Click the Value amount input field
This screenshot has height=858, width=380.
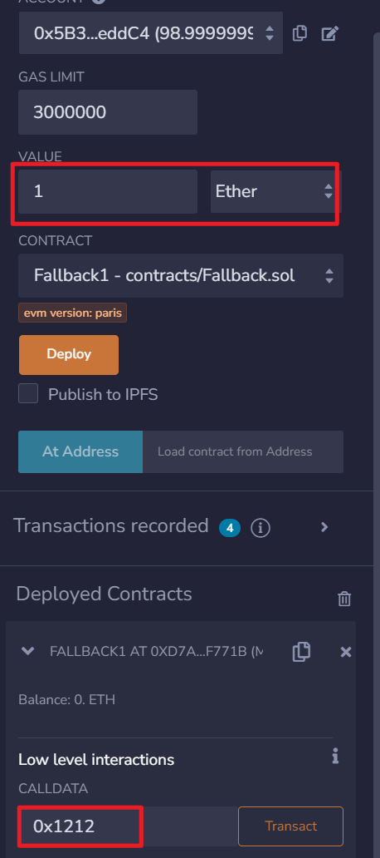click(108, 191)
